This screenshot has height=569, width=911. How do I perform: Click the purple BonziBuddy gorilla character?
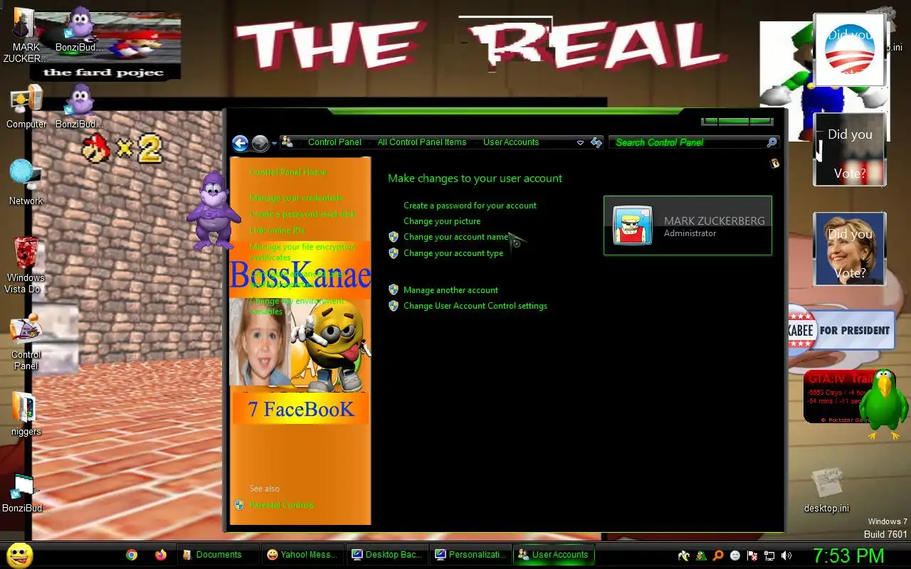click(213, 211)
